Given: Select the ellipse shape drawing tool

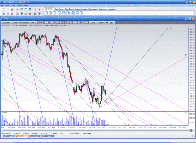Looking at the screenshot, I should (81, 13).
